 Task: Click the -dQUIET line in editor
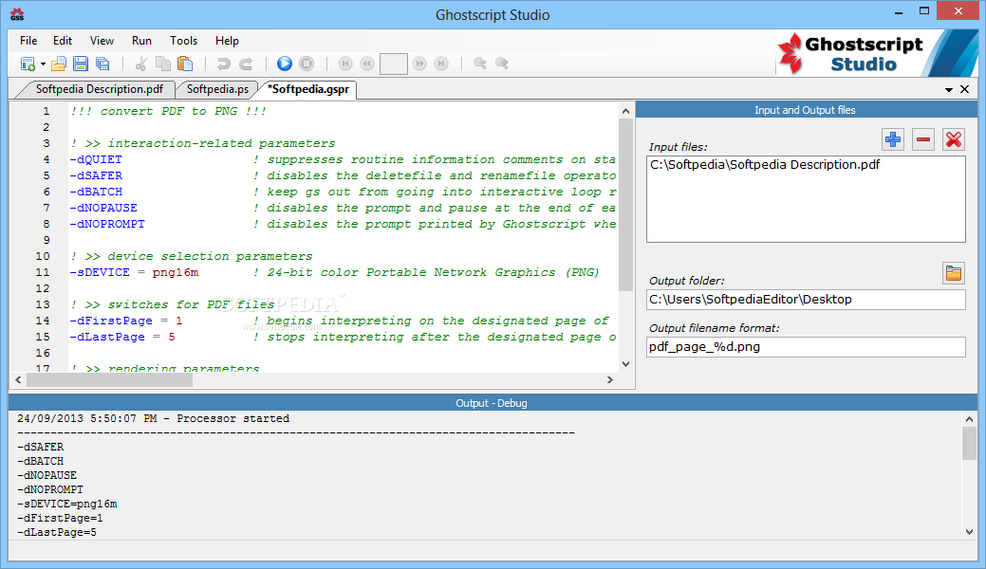tap(343, 159)
